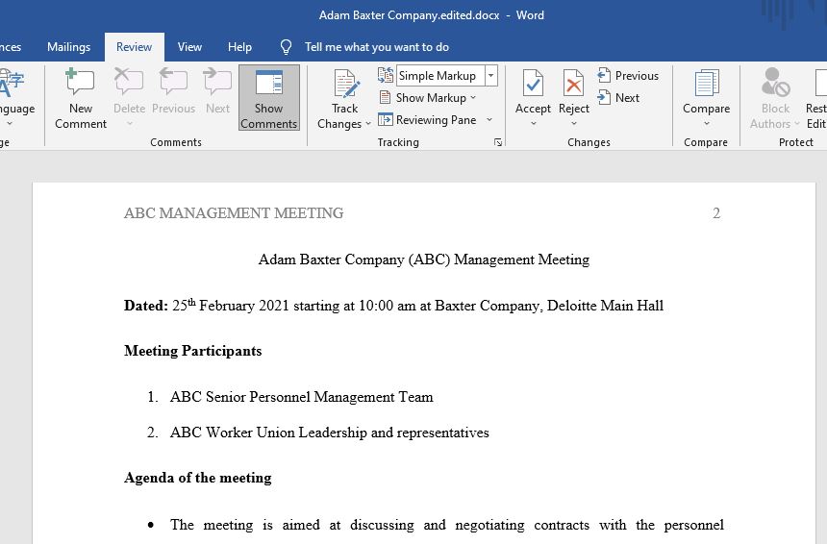Toggle Track Changes icon
The width and height of the screenshot is (827, 544).
point(346,85)
